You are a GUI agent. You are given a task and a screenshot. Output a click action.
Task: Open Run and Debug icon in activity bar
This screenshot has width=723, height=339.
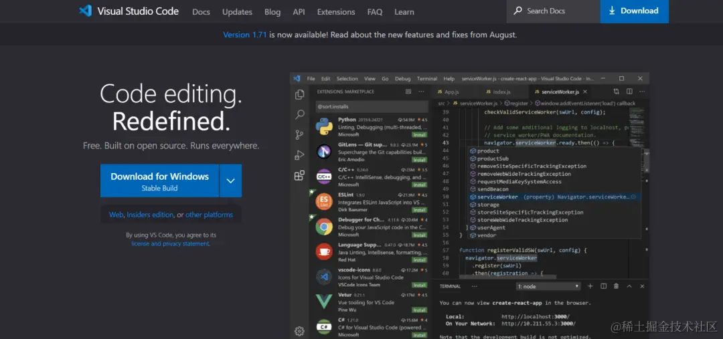coord(300,154)
